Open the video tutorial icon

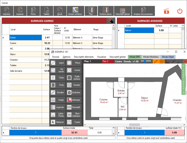pyautogui.click(x=167, y=11)
